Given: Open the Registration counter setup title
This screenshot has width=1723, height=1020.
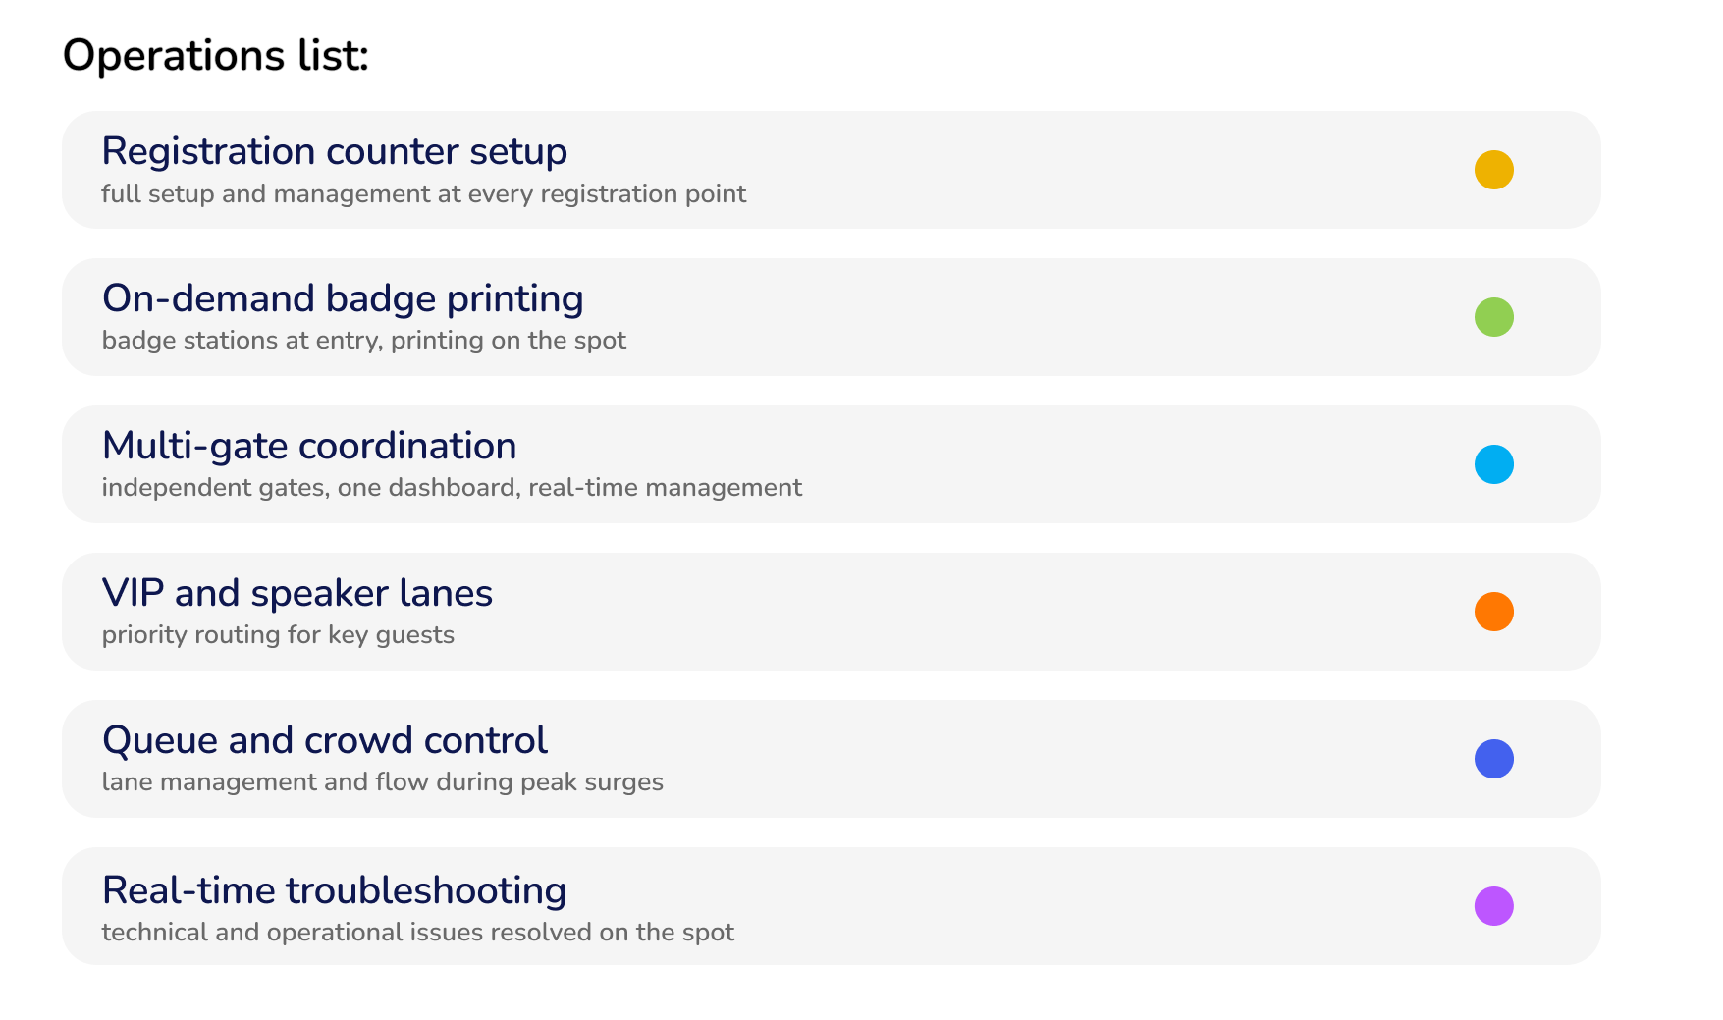Looking at the screenshot, I should [335, 151].
